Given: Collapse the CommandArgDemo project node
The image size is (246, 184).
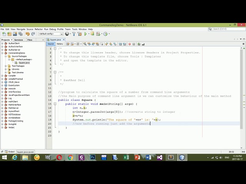Looking at the screenshot, I should tap(2, 53).
